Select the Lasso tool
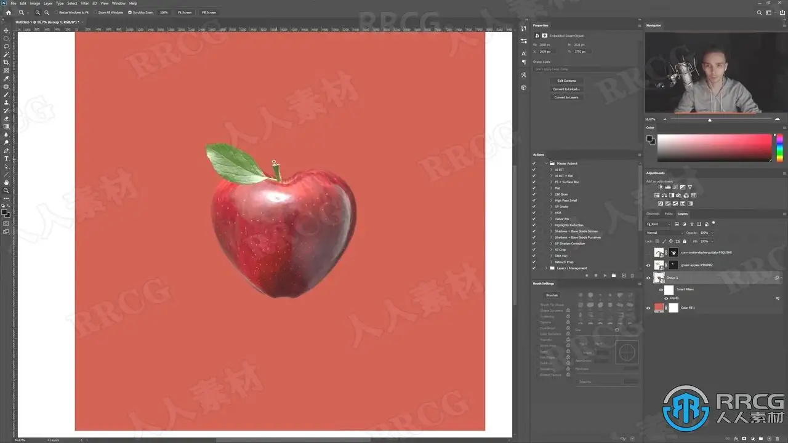The width and height of the screenshot is (788, 443). (x=6, y=46)
